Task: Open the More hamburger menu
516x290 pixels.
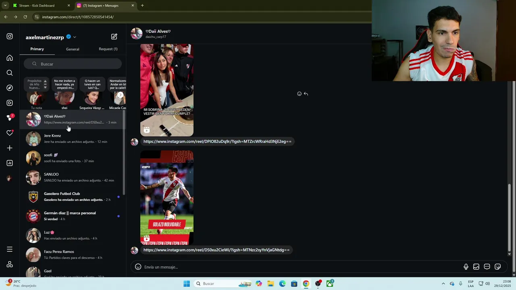Action: [10, 249]
